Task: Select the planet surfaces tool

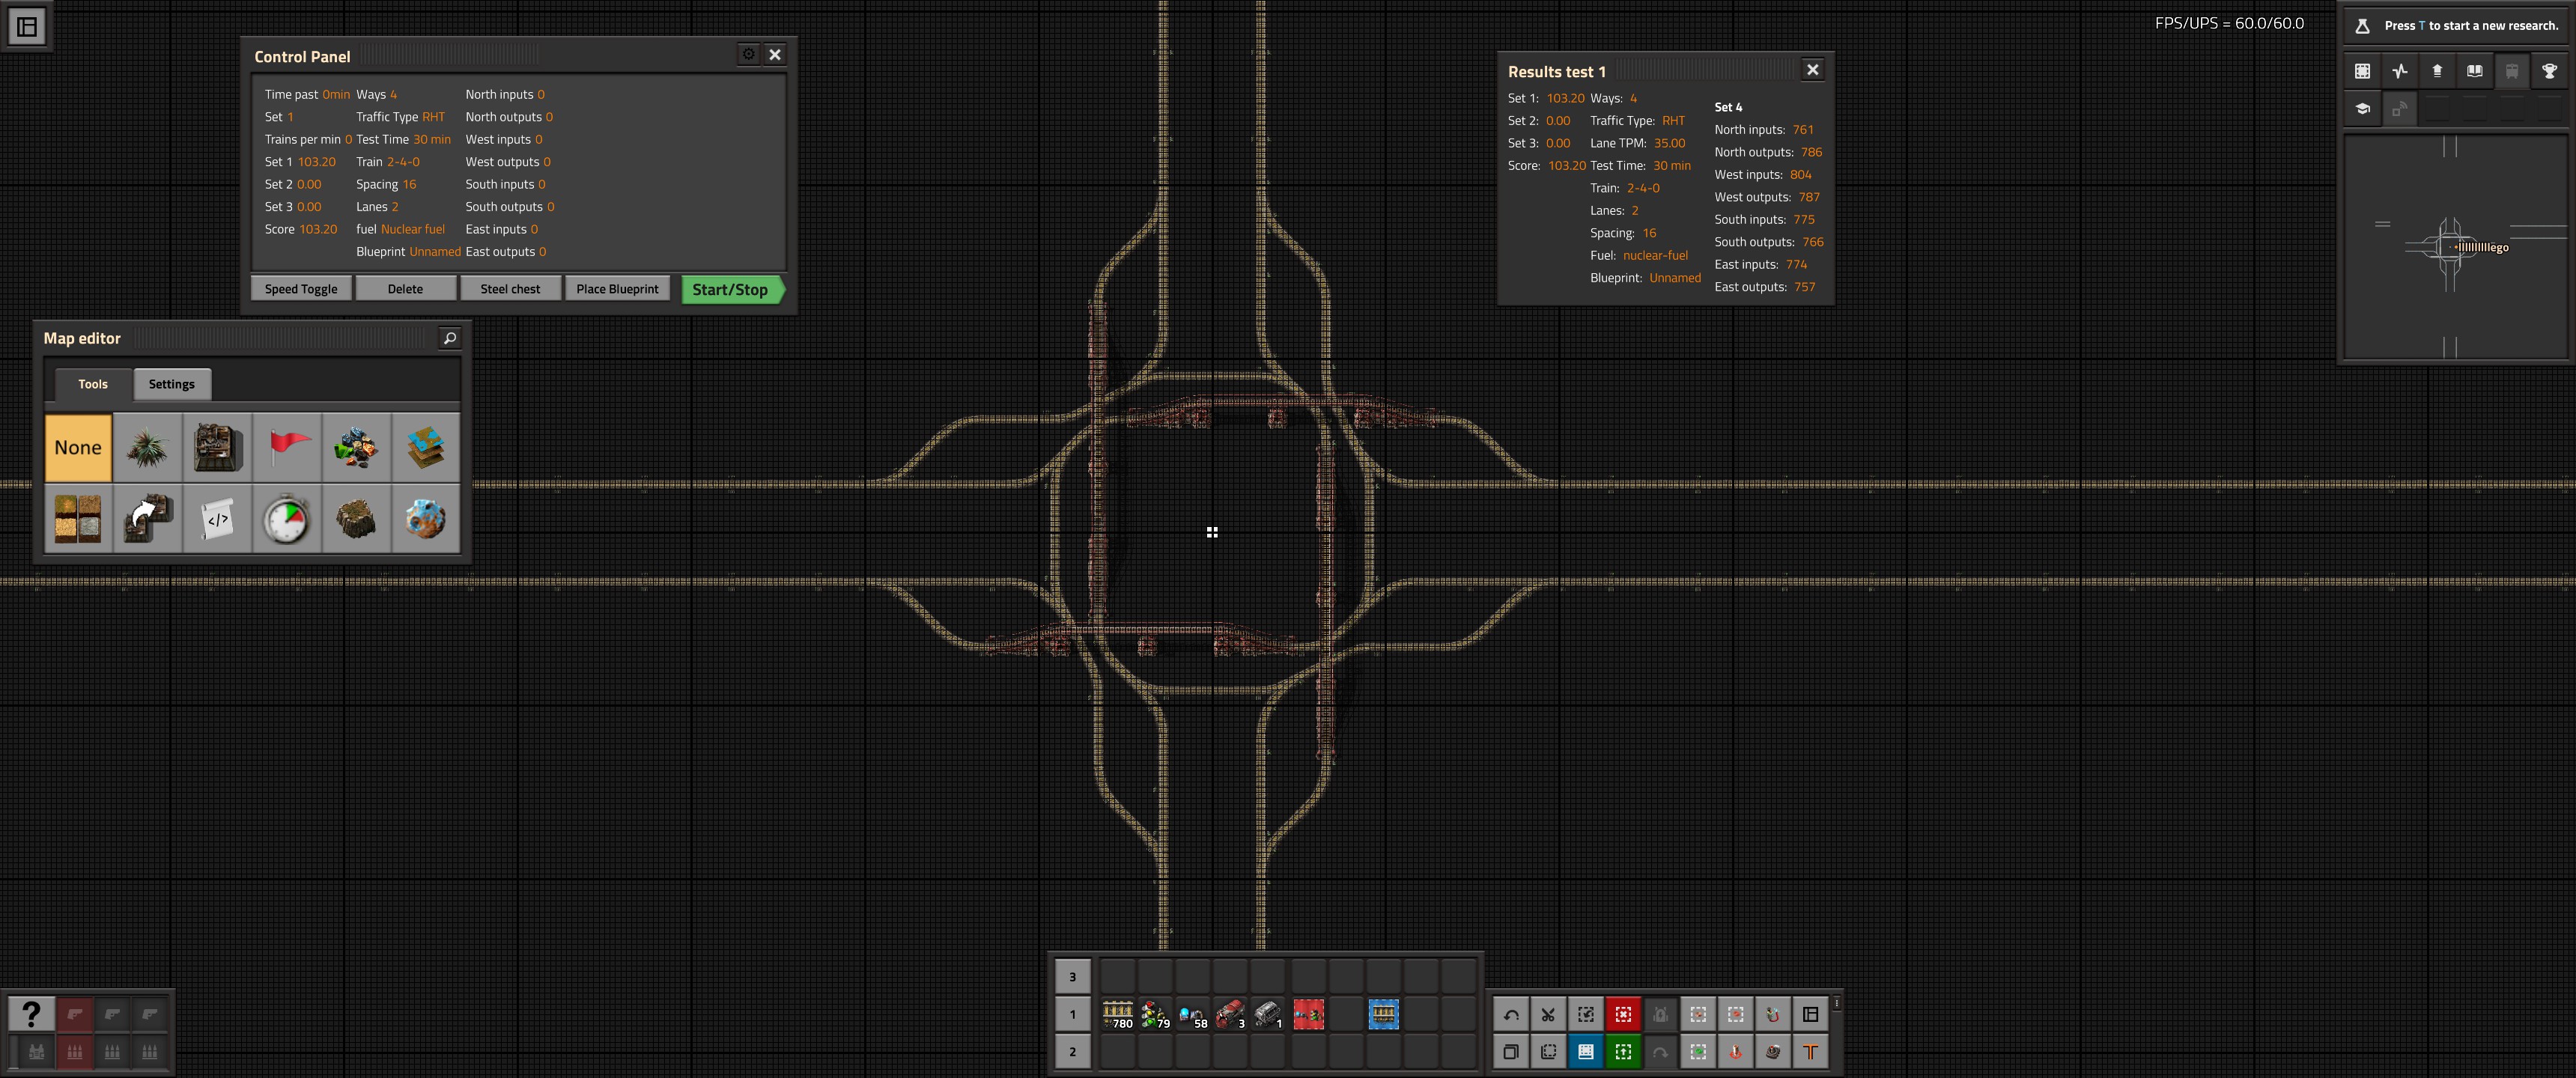Action: click(426, 518)
